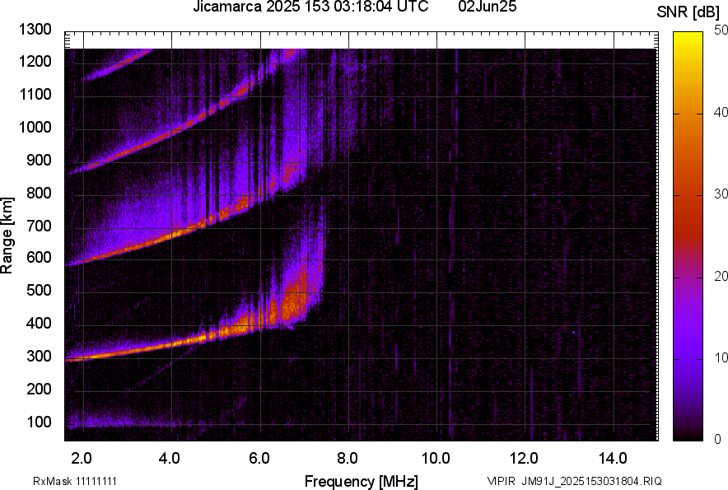
Task: Click the title text "Jicamarca 2025 153 03:18:04 UTC"
Action: 310,7
